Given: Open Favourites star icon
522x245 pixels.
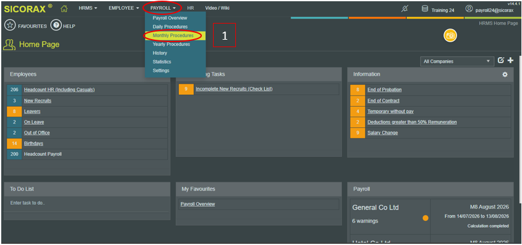Looking at the screenshot, I should (x=10, y=25).
